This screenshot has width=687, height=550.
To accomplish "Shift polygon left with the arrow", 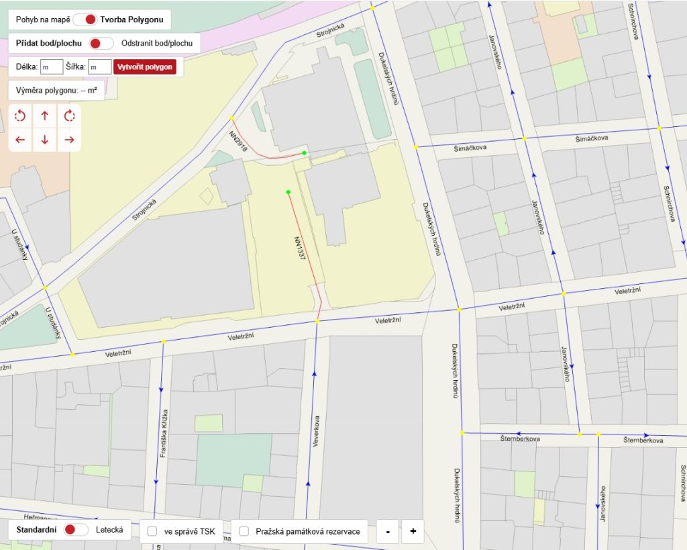I will tap(20, 140).
